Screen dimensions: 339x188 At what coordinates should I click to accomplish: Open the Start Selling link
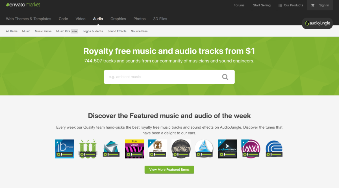262,5
